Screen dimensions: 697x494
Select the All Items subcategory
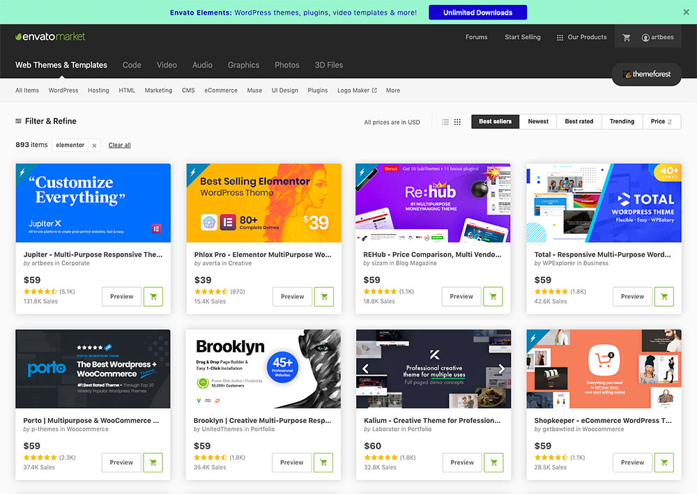pos(27,90)
